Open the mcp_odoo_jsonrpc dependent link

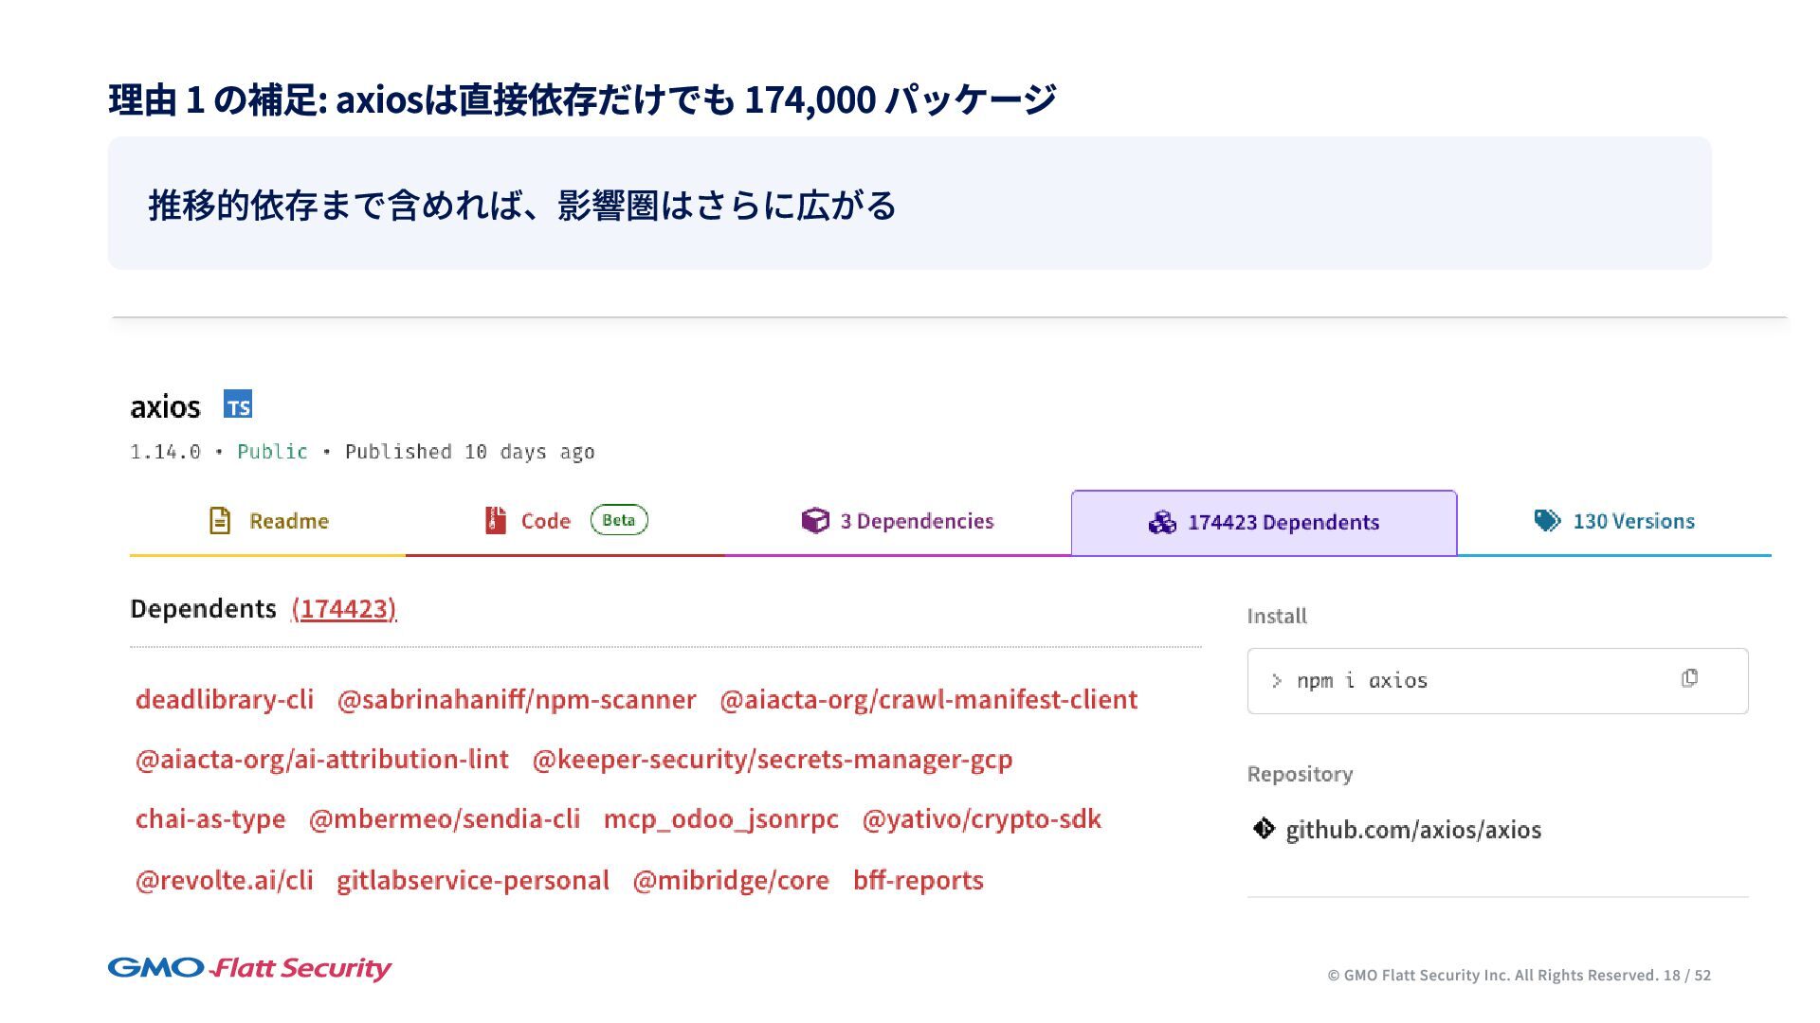coord(720,819)
